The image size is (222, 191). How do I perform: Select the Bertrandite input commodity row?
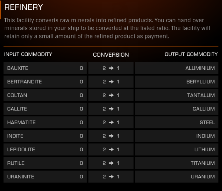point(45,82)
